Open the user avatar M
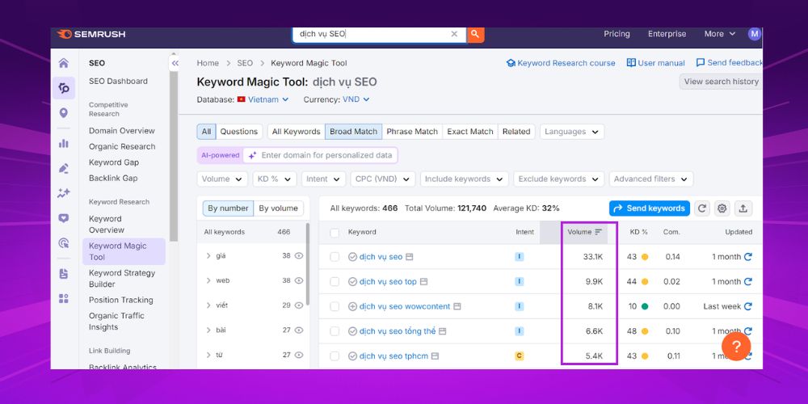The width and height of the screenshot is (808, 404). click(x=755, y=34)
